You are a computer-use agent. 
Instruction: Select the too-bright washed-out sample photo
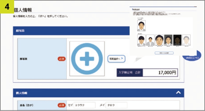pos(186,40)
